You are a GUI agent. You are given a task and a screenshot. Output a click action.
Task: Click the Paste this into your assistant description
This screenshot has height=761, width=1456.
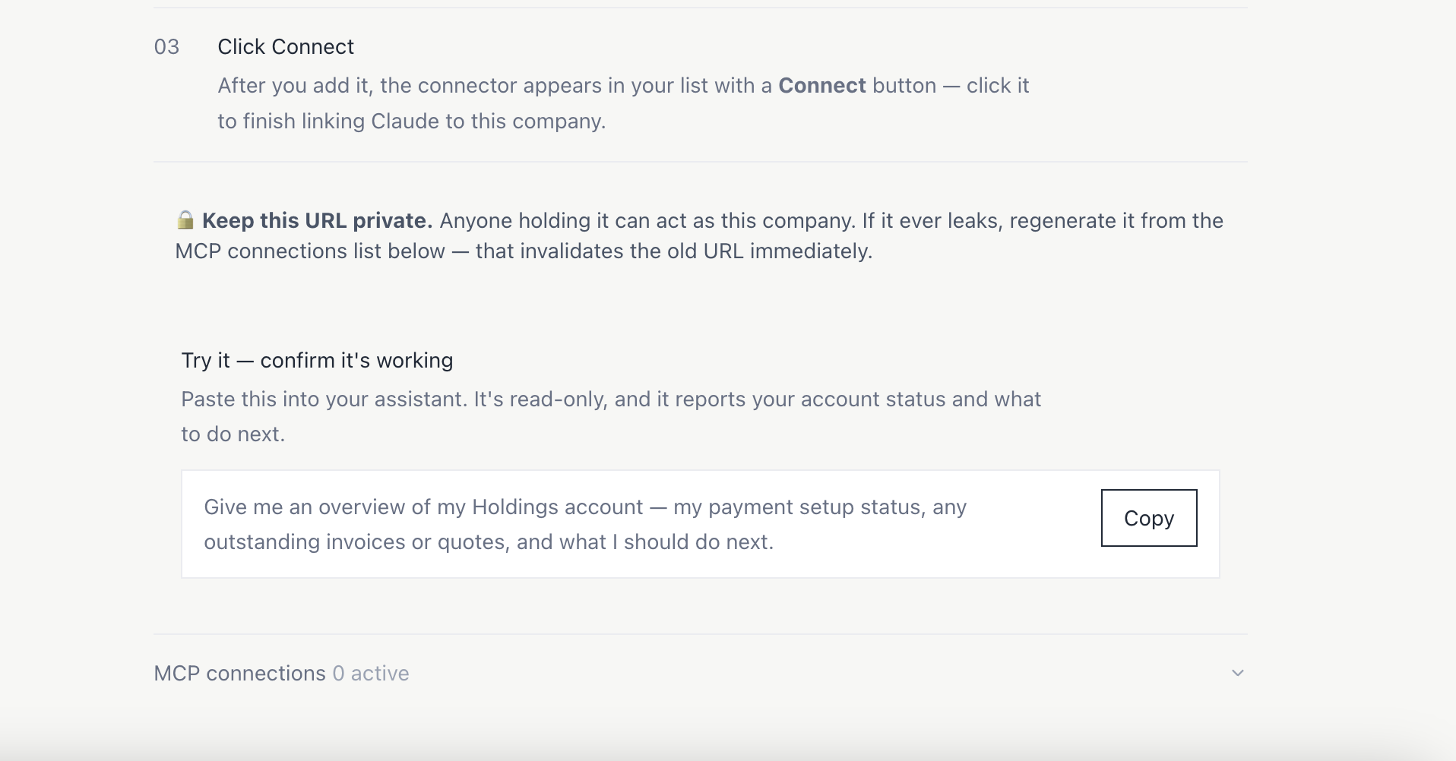pos(611,416)
